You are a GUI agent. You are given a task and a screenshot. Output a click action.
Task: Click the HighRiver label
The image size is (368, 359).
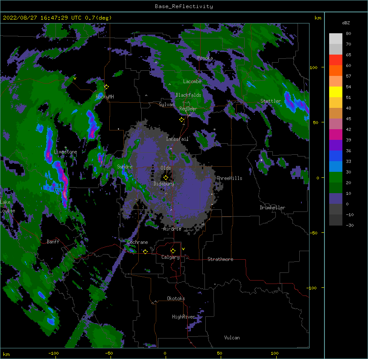[184, 317]
